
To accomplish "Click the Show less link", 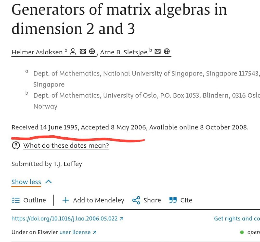I will 26,182.
